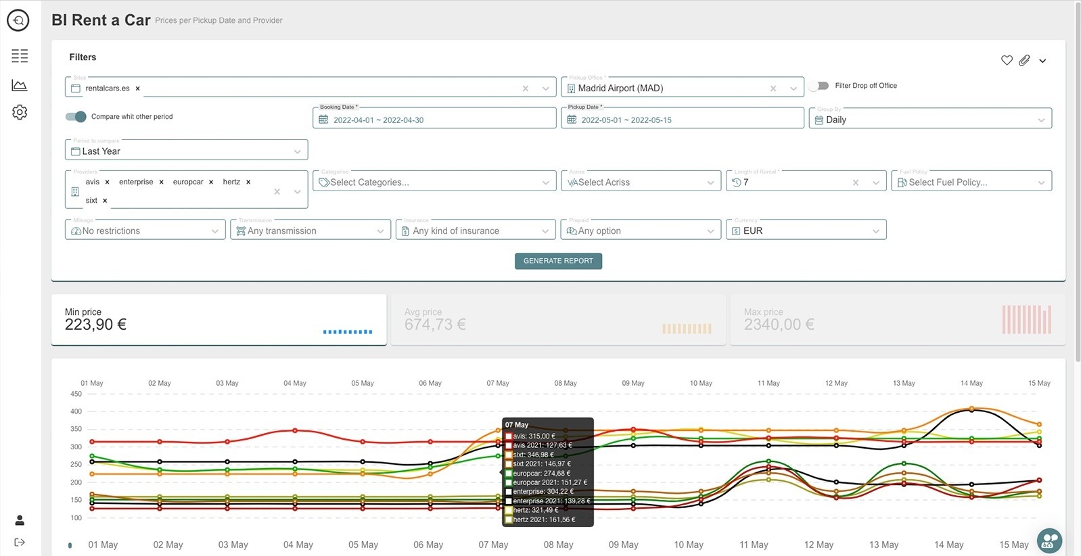Image resolution: width=1081 pixels, height=556 pixels.
Task: Click the Fuel Policy pump icon
Action: pos(902,182)
